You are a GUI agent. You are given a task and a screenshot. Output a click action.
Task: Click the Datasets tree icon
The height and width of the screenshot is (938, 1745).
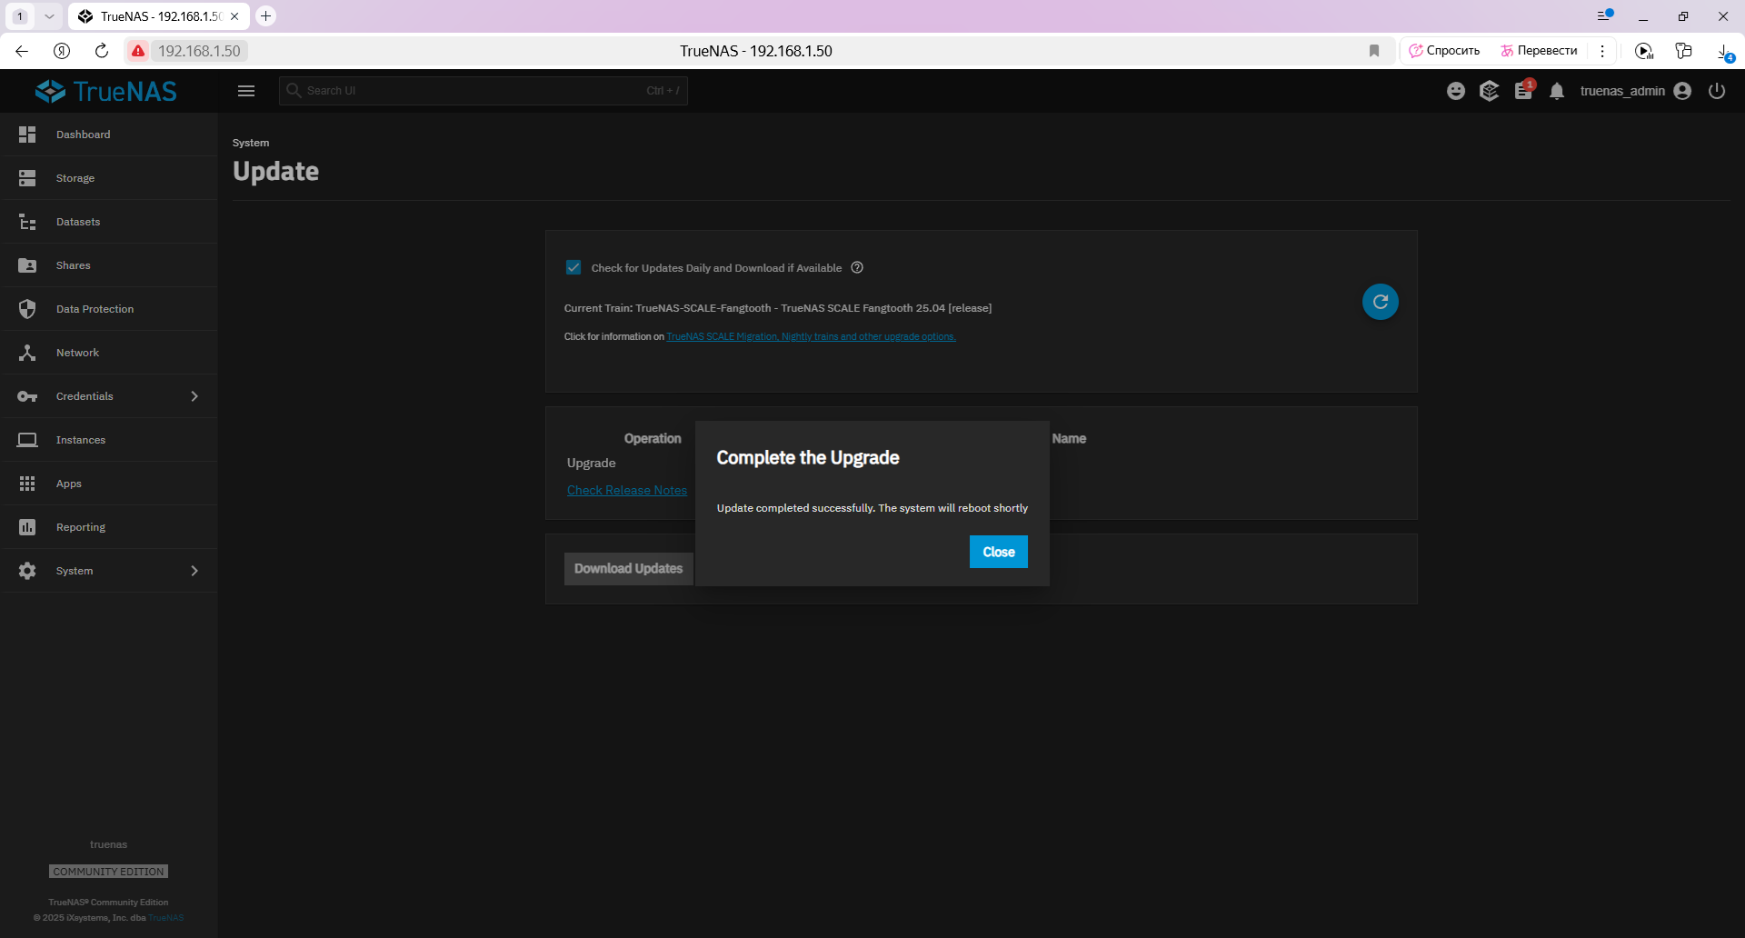pyautogui.click(x=27, y=222)
